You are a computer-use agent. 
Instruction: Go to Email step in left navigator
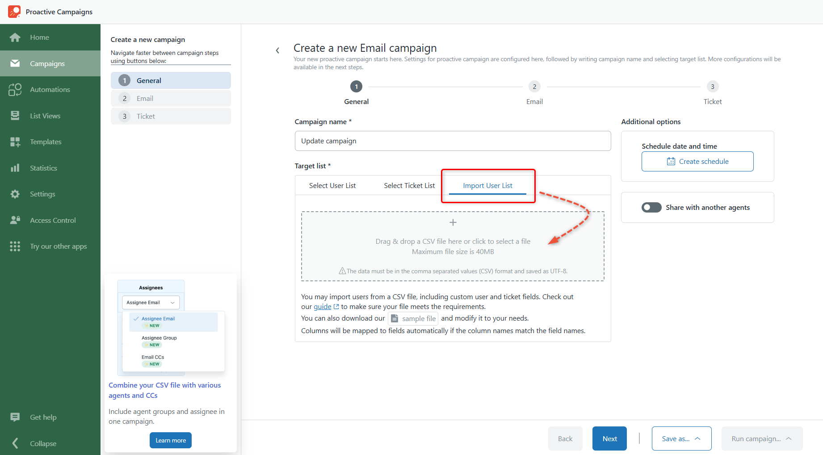point(171,99)
